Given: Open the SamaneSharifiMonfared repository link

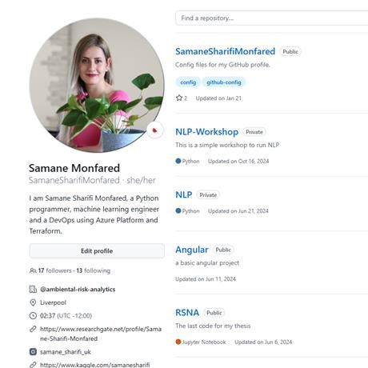Looking at the screenshot, I should [x=225, y=51].
